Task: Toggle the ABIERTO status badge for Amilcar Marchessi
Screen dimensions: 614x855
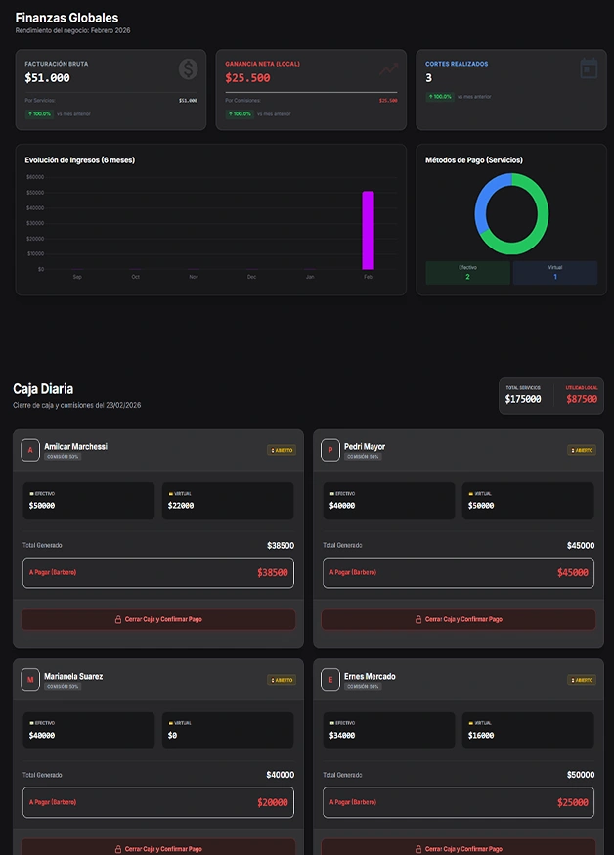Action: click(282, 451)
